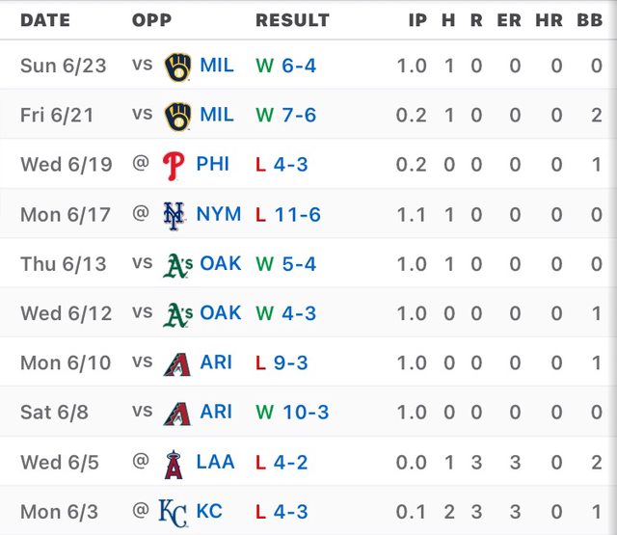Click the Royals logo icon
The image size is (617, 535).
pyautogui.click(x=173, y=512)
